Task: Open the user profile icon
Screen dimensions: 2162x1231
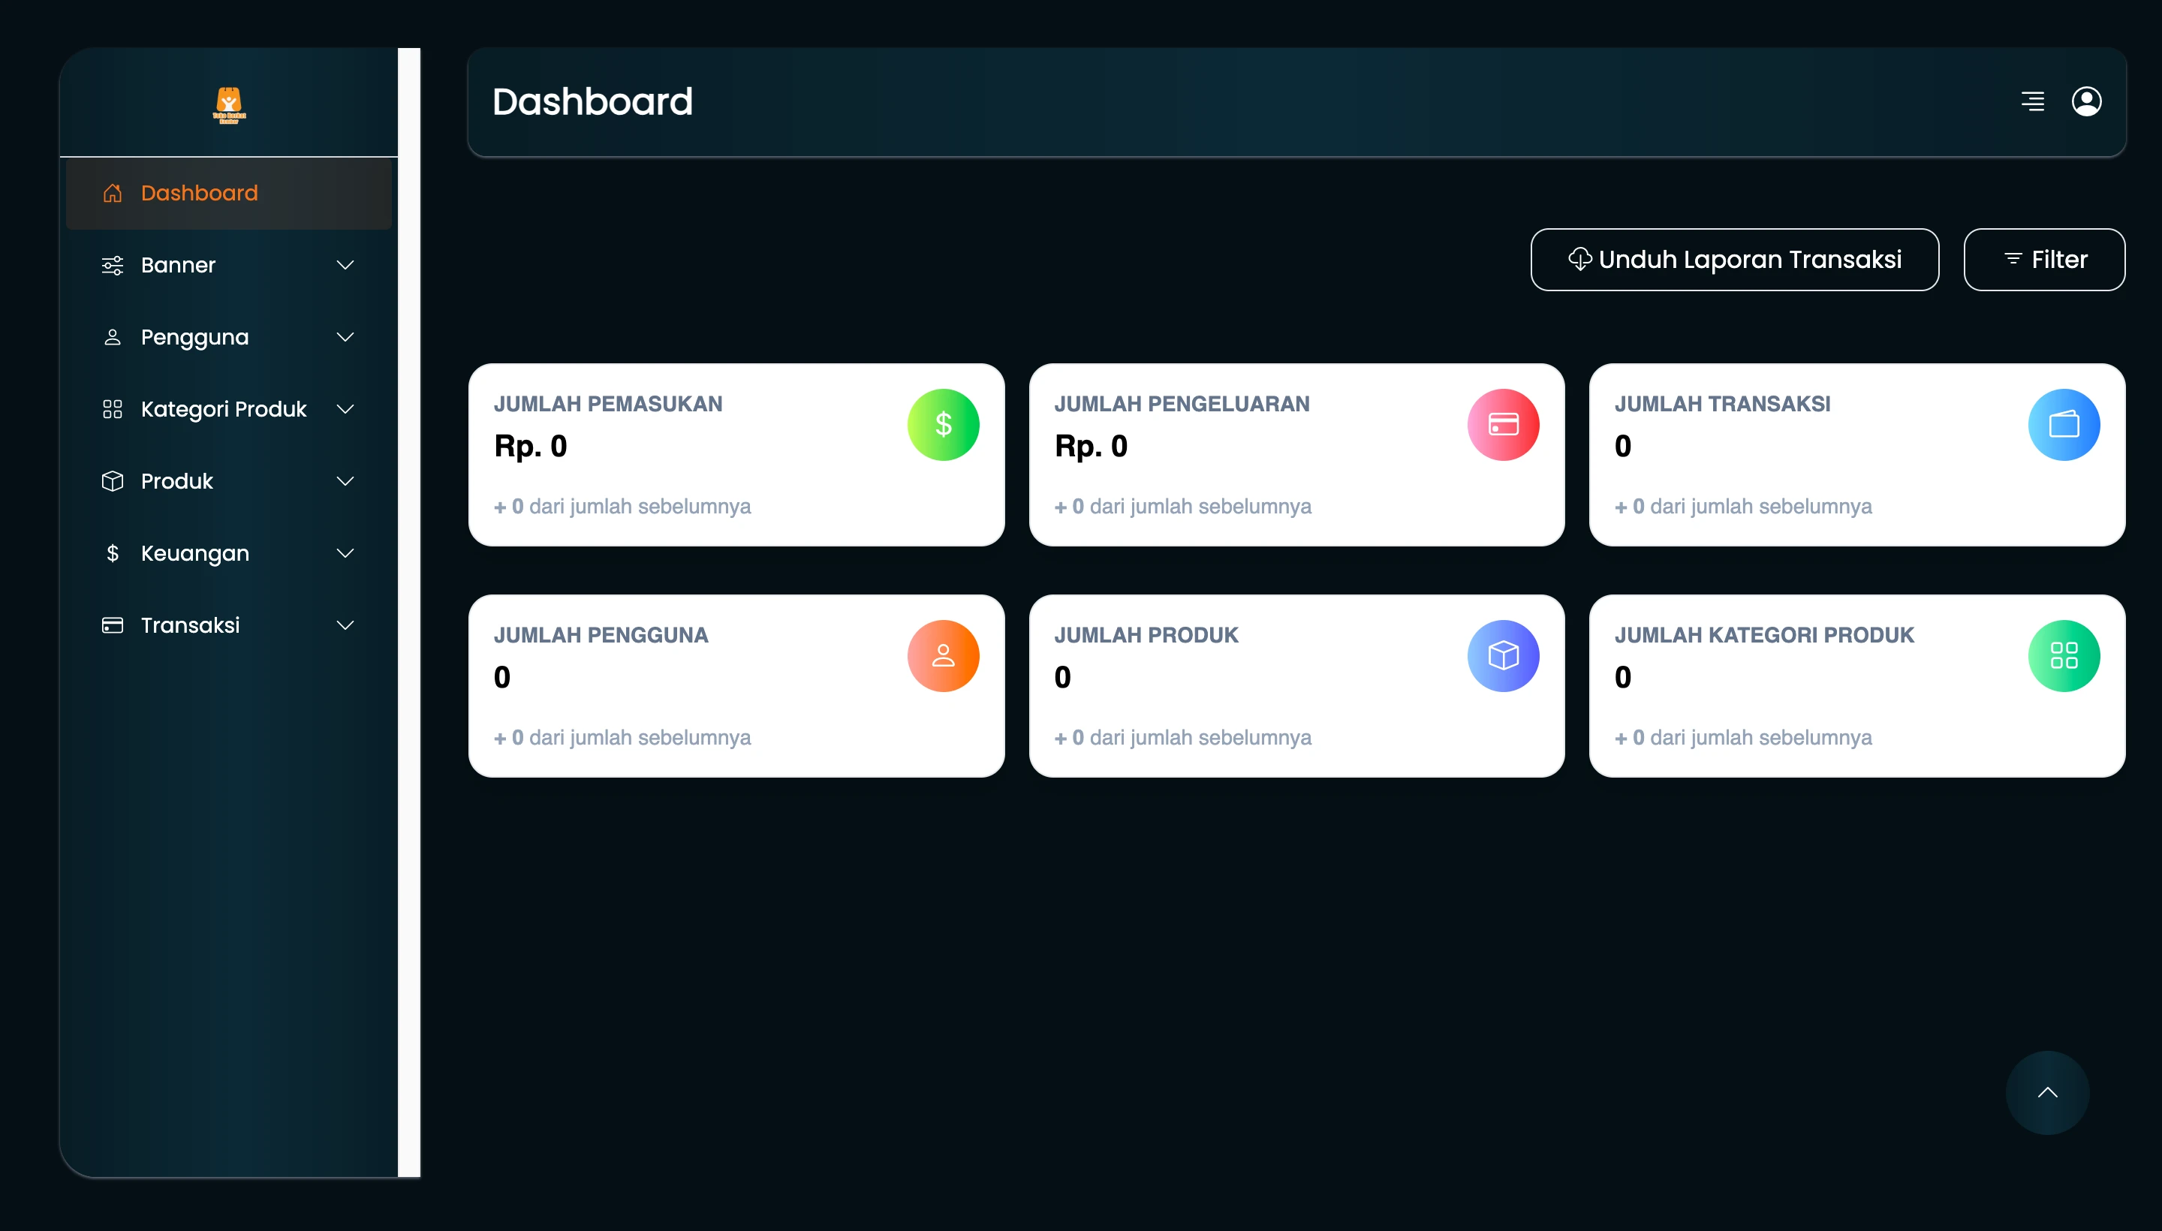Action: pos(2086,101)
